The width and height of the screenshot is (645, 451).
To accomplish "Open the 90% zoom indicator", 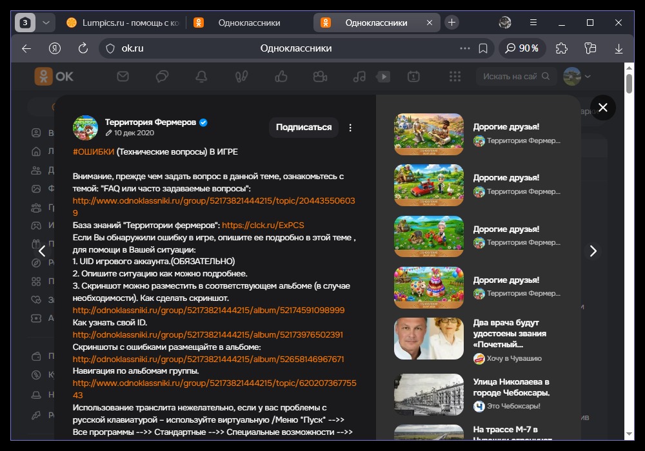I will point(522,48).
